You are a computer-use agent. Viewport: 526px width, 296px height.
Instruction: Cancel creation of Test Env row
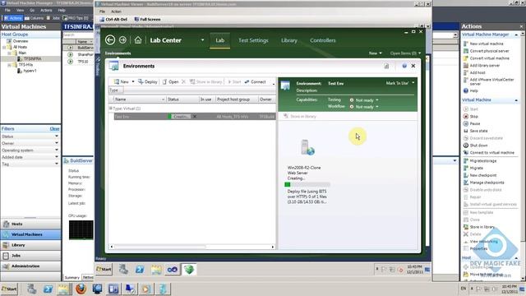(x=195, y=117)
